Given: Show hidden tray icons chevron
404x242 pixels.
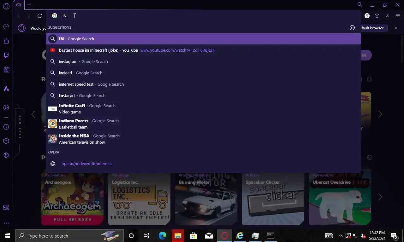Looking at the screenshot, I should pyautogui.click(x=341, y=236).
